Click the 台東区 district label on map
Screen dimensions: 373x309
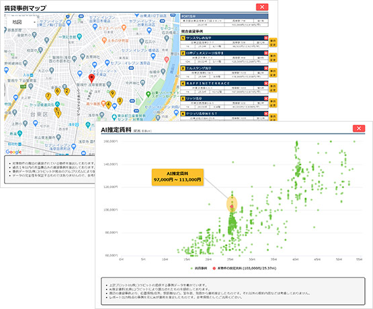pos(39,114)
